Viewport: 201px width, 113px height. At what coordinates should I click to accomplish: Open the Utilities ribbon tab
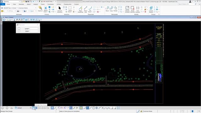(x=59, y=4)
